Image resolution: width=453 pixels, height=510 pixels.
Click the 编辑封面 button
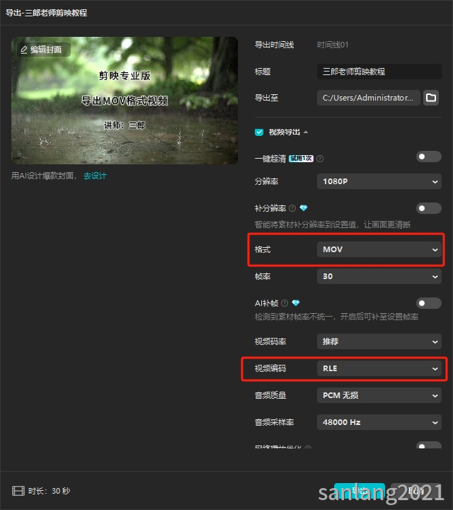click(x=44, y=50)
